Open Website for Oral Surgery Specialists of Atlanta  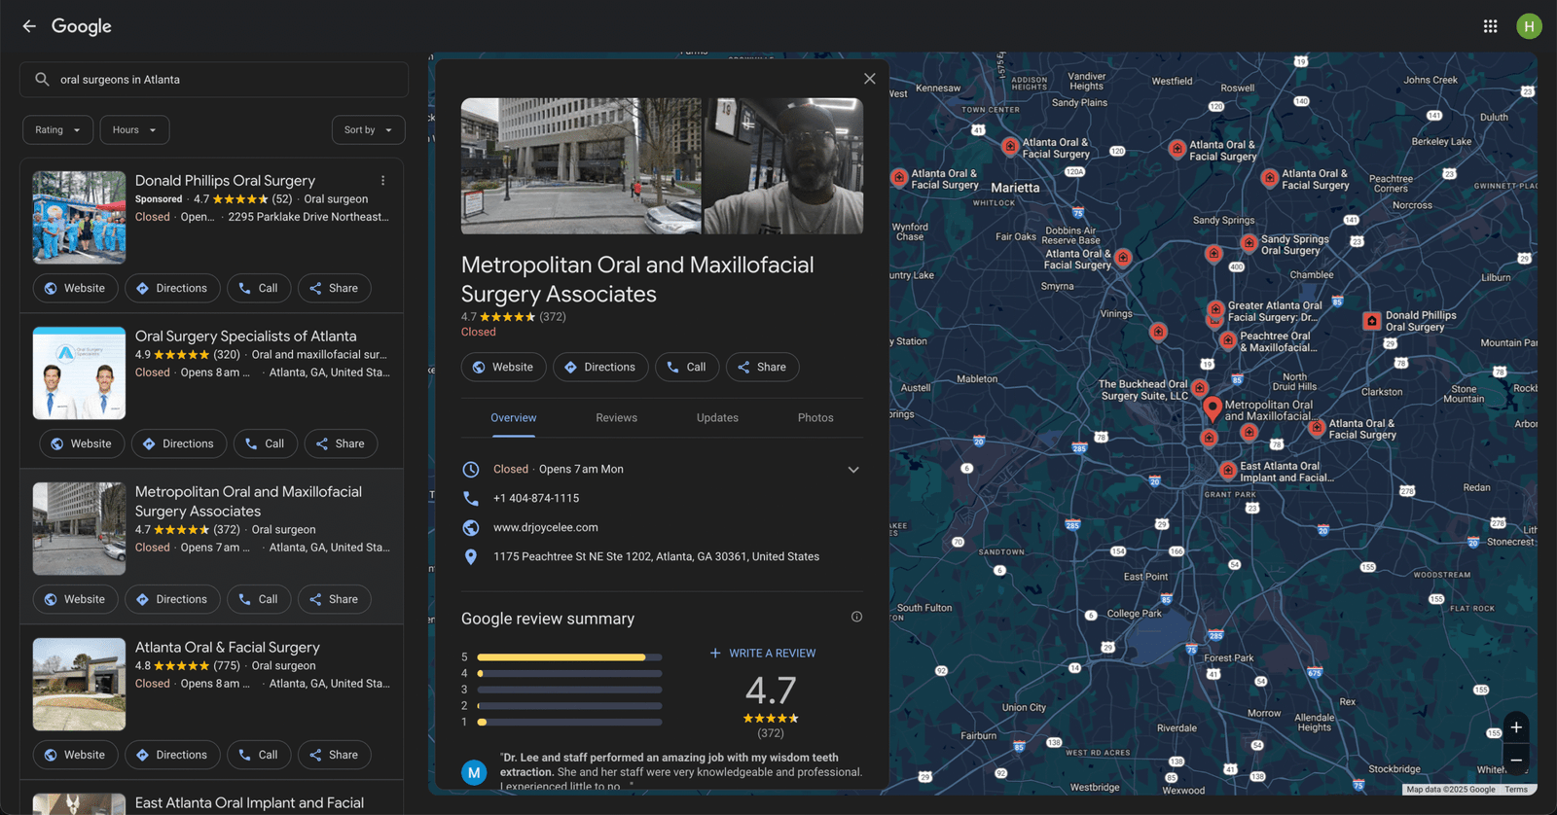click(x=82, y=443)
